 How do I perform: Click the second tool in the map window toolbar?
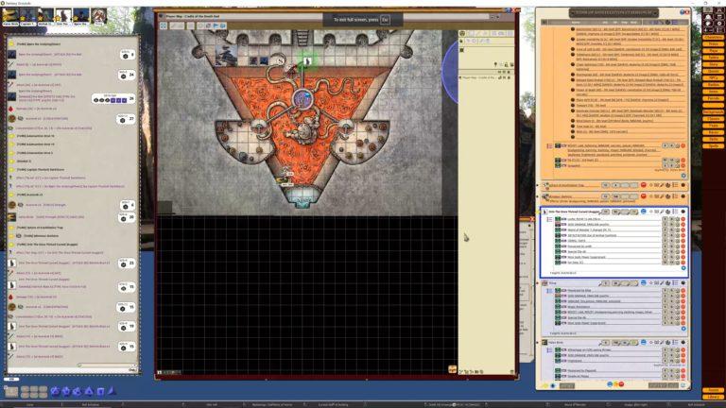[177, 25]
